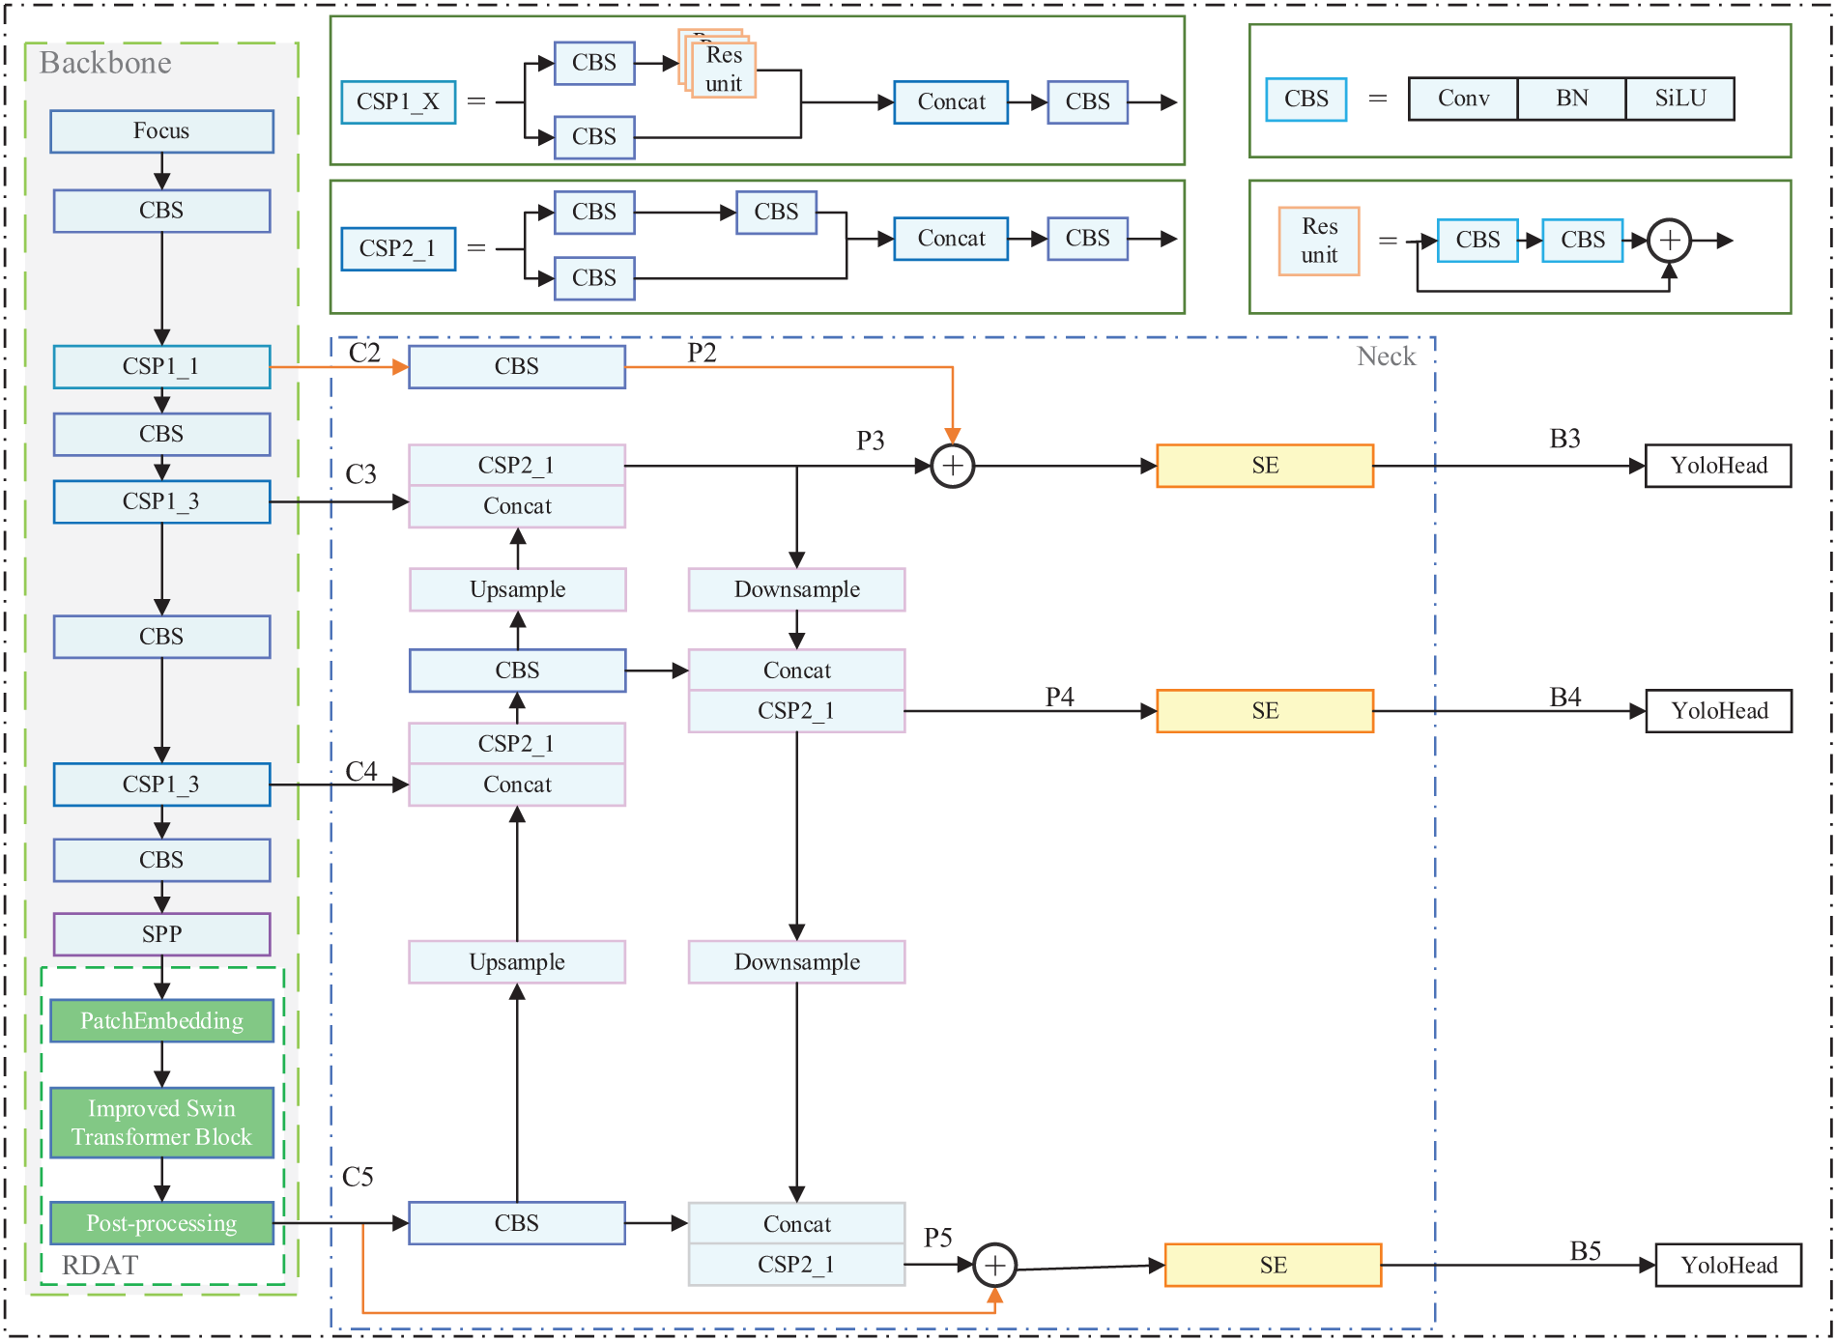1836x1341 pixels.
Task: Select the Post-processing block in RDAT
Action: click(x=160, y=1222)
